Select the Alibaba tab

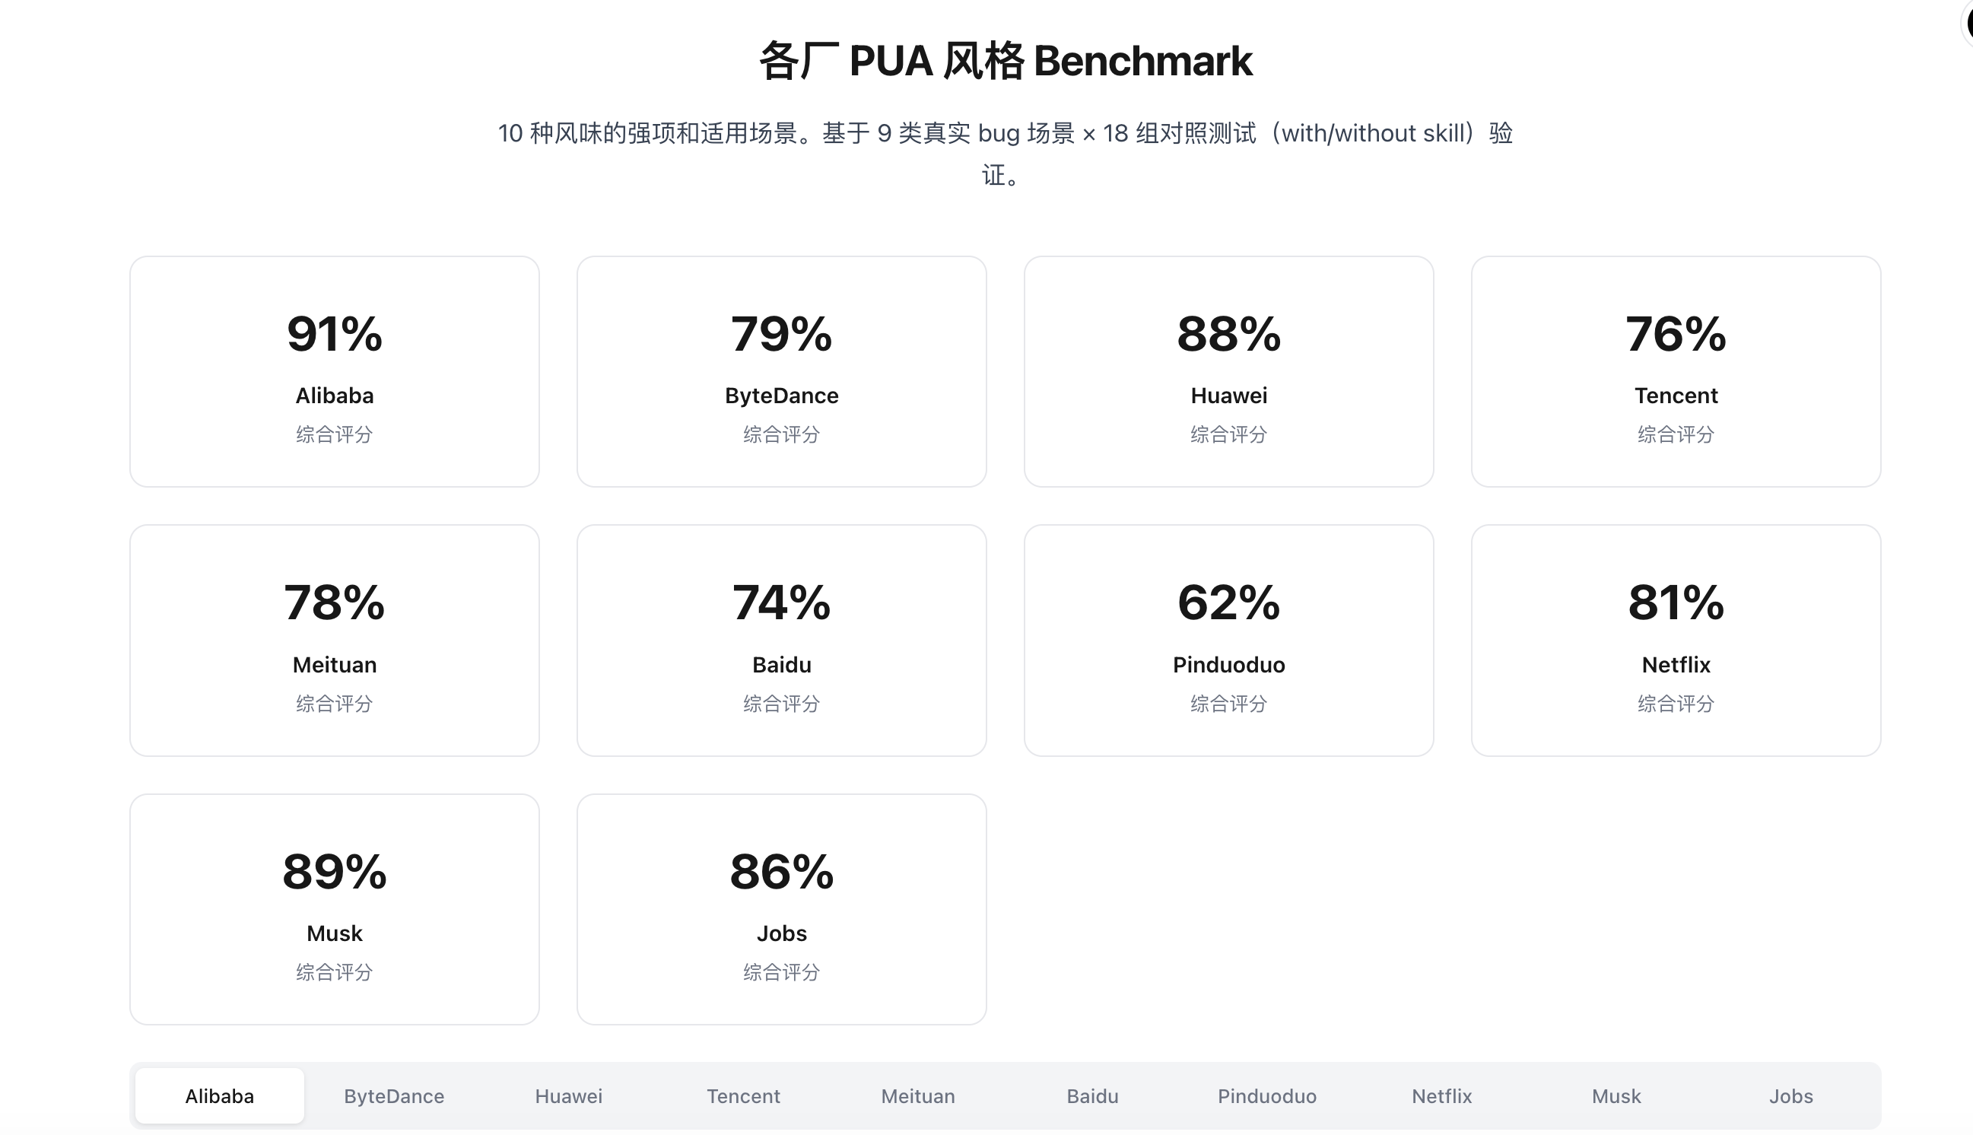coord(219,1095)
